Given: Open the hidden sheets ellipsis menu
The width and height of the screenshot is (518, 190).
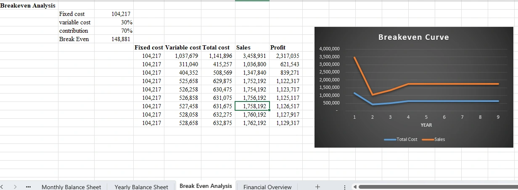Looking at the screenshot, I should pyautogui.click(x=29, y=187).
